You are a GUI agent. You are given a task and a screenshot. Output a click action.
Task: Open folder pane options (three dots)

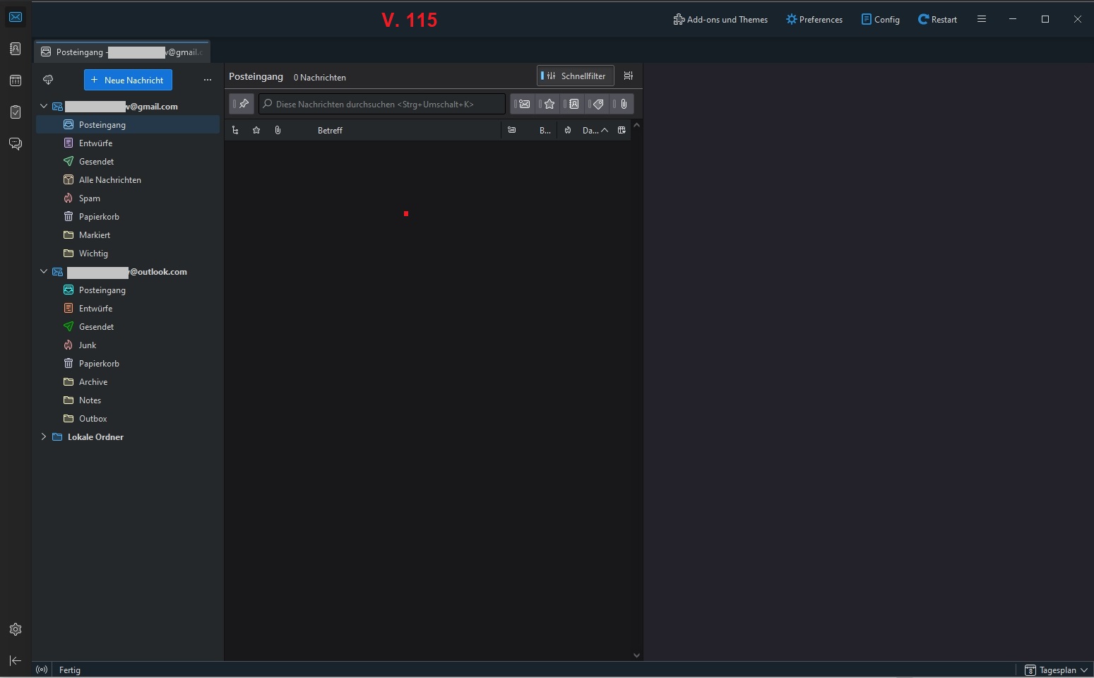coord(208,80)
